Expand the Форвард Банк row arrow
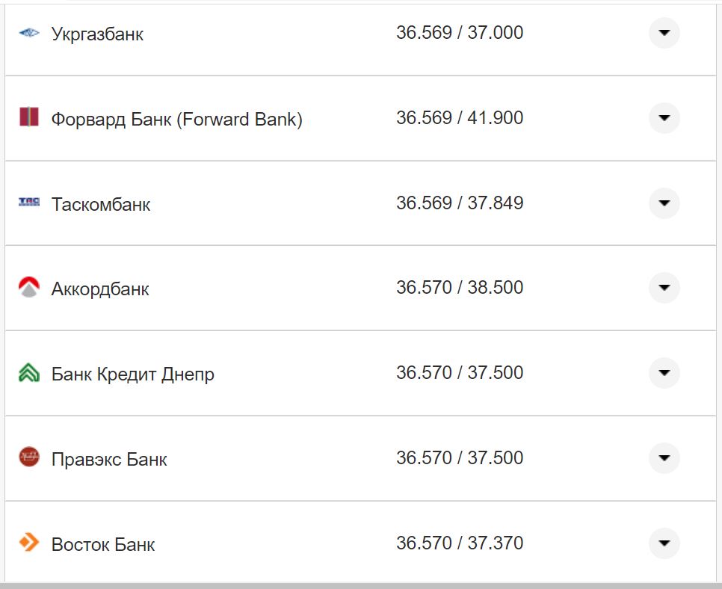 pos(664,118)
